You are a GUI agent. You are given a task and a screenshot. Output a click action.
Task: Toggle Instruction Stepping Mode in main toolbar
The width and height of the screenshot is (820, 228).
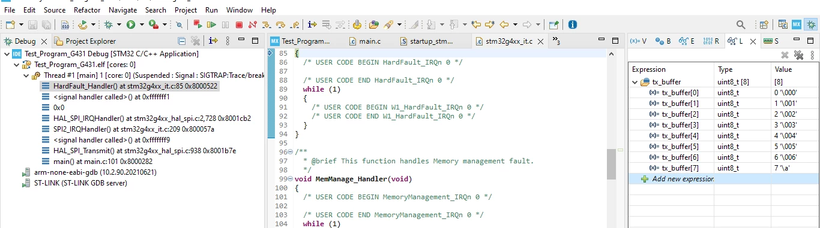[x=312, y=25]
